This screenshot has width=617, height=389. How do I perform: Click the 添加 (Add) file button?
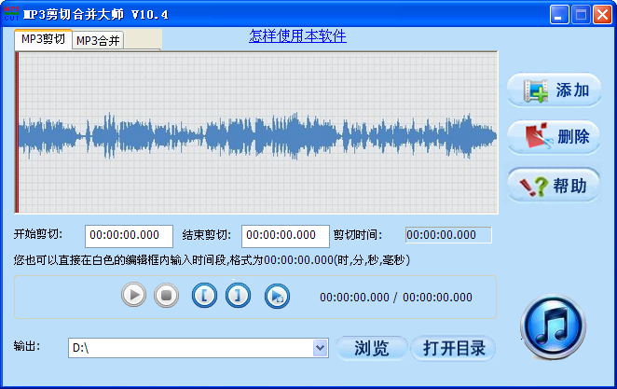pyautogui.click(x=554, y=90)
